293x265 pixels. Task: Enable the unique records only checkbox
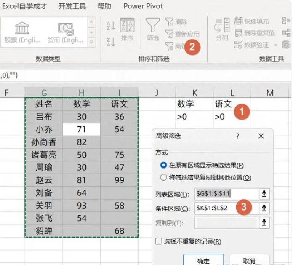pyautogui.click(x=159, y=241)
